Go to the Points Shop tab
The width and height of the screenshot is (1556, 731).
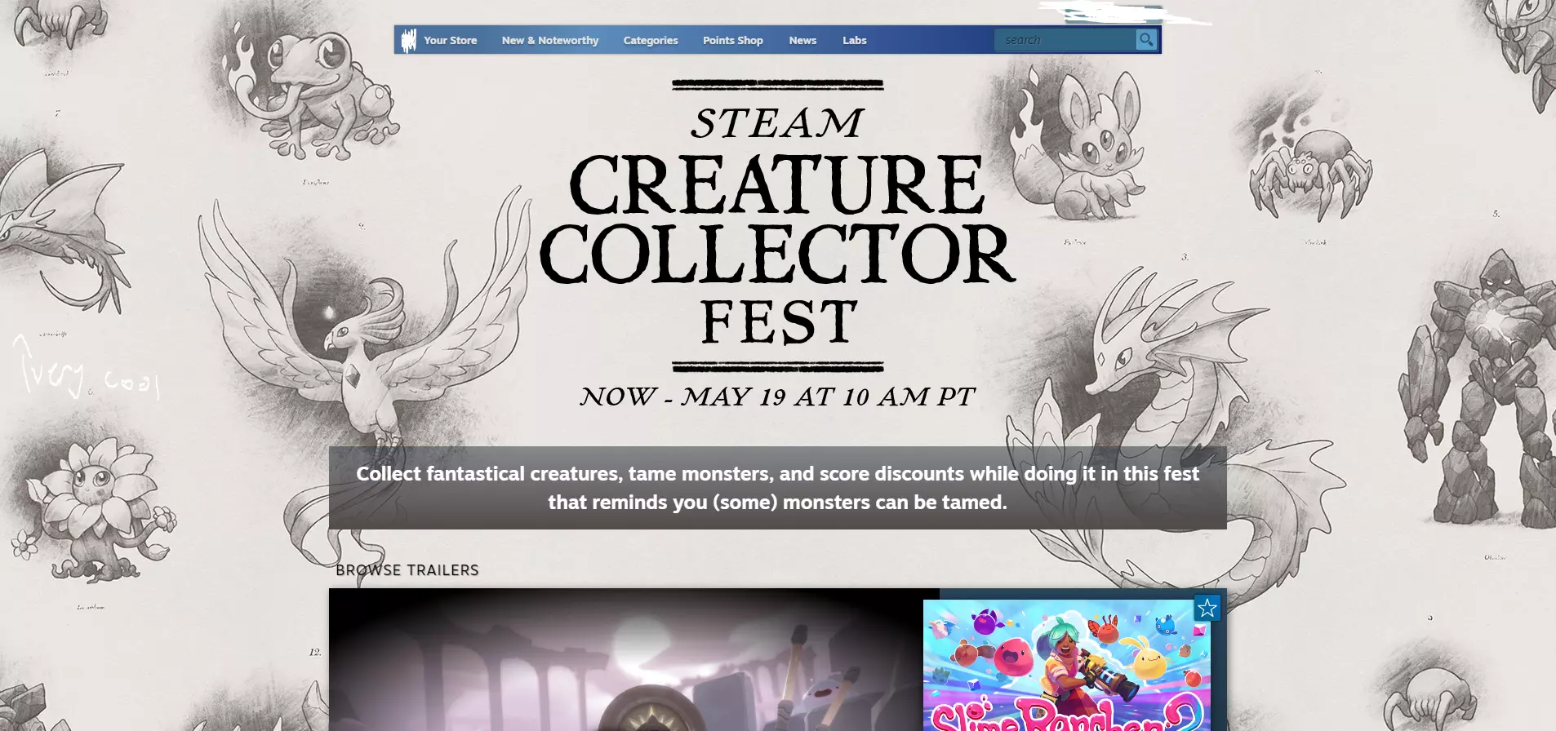pyautogui.click(x=733, y=40)
